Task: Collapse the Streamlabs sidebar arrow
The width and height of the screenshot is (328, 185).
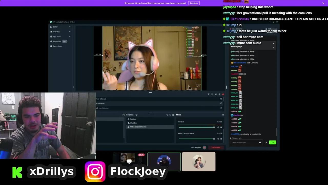Action: click(74, 87)
